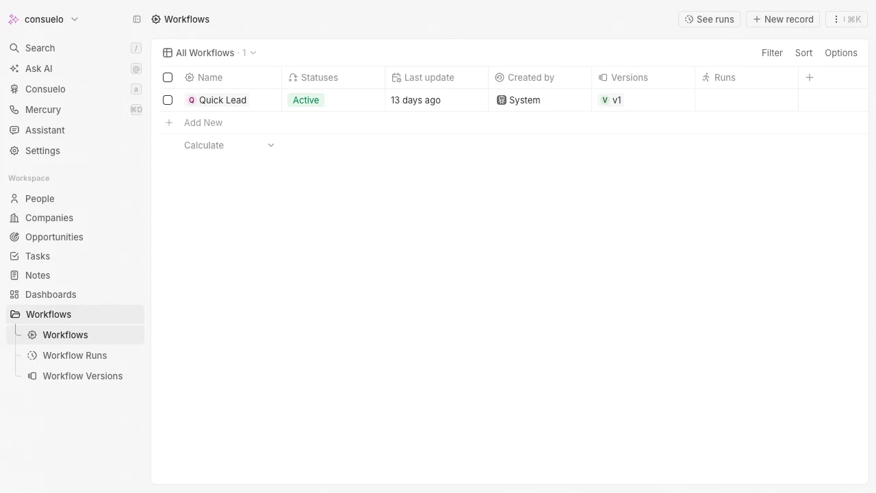Open the Assistant panel
876x493 pixels.
click(44, 130)
